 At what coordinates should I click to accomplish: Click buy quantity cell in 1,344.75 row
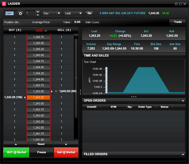(15, 61)
